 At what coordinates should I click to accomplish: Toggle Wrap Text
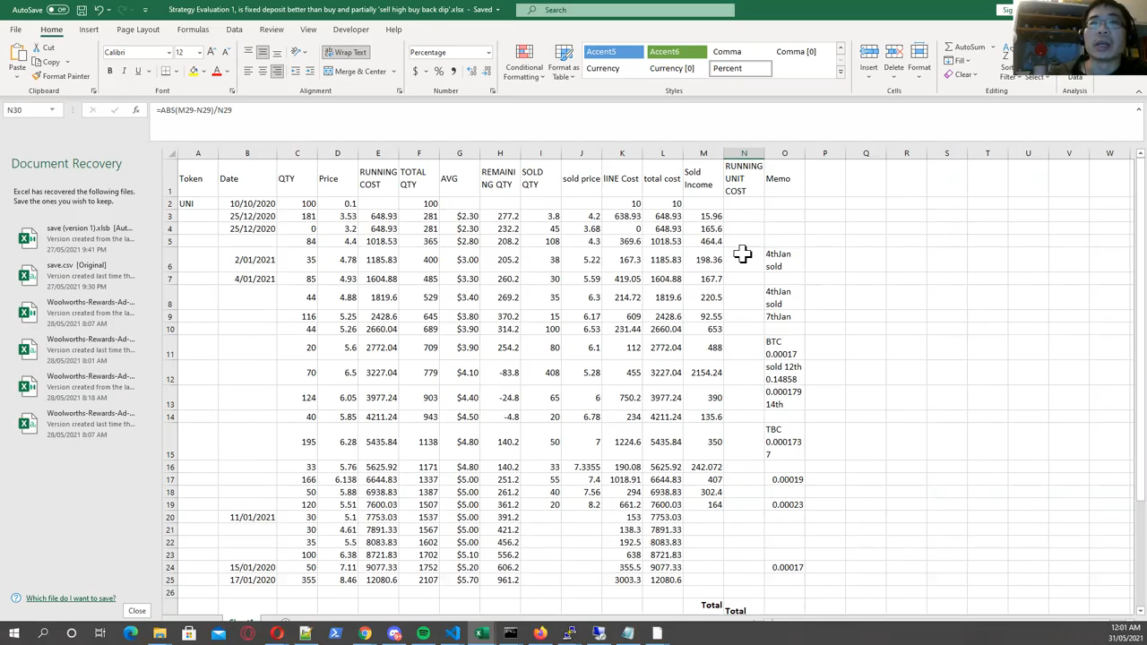[x=346, y=52]
